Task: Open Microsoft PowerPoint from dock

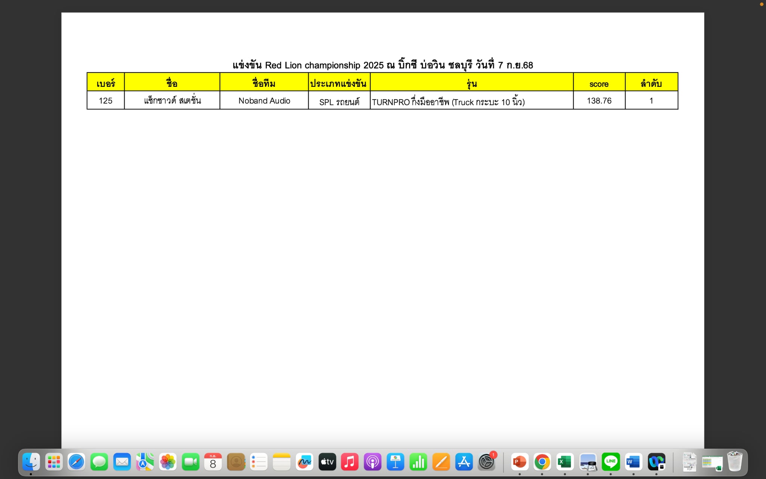Action: (x=520, y=462)
